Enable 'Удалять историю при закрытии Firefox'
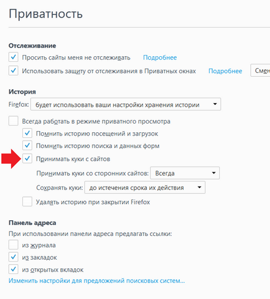This screenshot has height=299, width=270. (27, 202)
